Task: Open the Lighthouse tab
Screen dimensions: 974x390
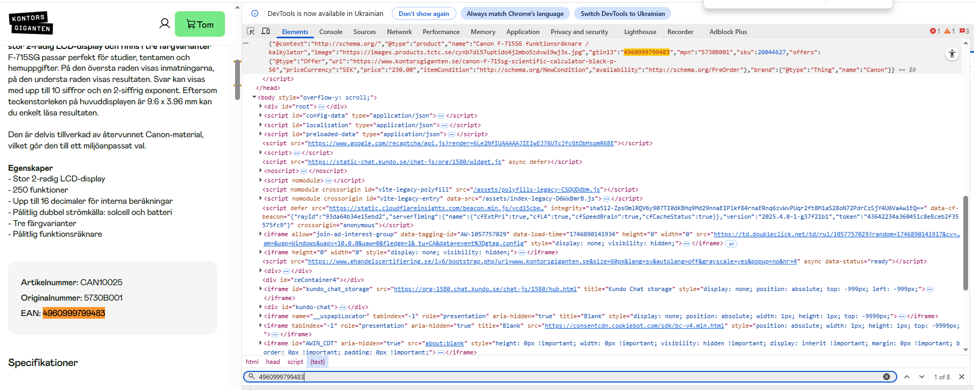Action: tap(640, 32)
